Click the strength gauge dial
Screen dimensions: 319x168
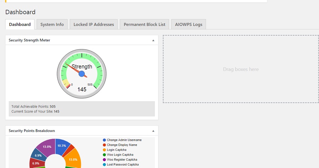pyautogui.click(x=82, y=74)
